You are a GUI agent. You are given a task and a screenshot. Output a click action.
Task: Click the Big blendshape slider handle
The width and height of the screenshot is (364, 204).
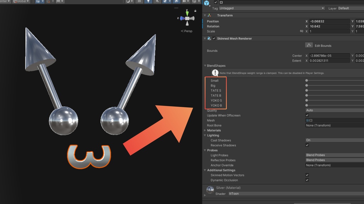[307, 85]
